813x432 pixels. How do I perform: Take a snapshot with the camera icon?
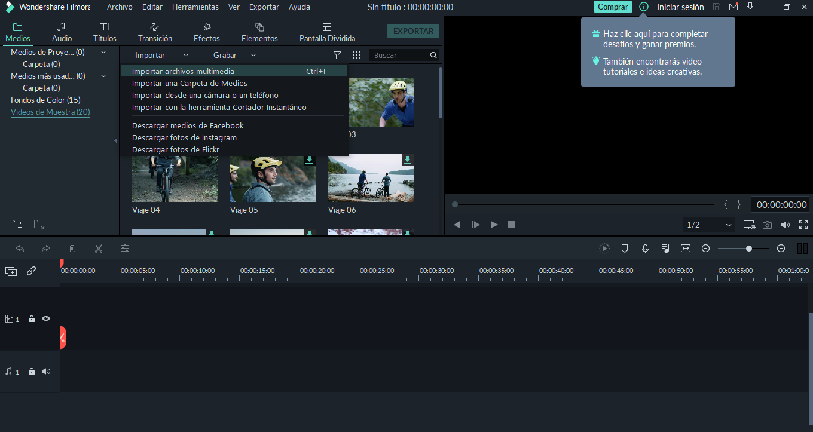pos(767,225)
